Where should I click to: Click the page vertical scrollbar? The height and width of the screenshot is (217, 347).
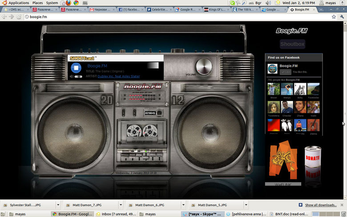pos(345,110)
